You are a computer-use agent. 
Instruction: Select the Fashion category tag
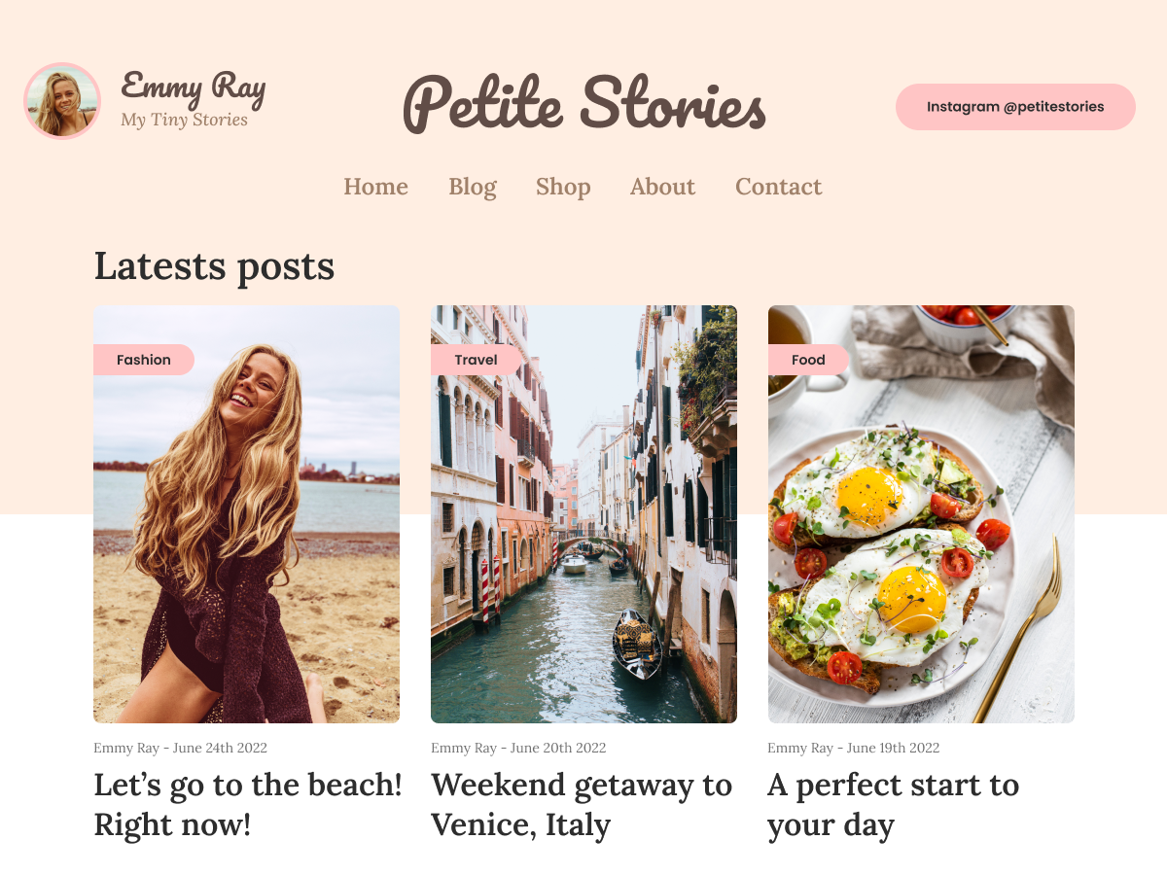pyautogui.click(x=144, y=360)
